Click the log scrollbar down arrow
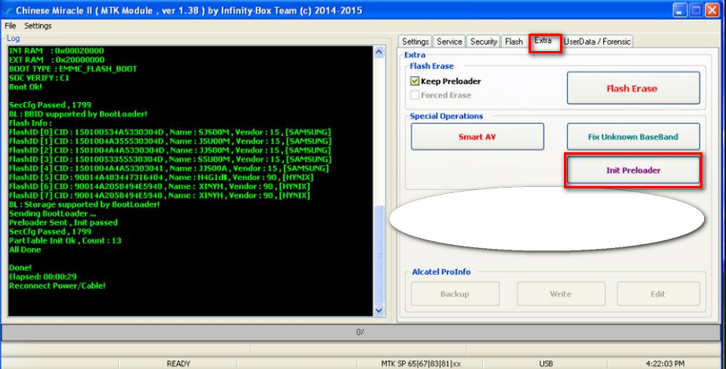The height and width of the screenshot is (369, 726). pos(379,310)
